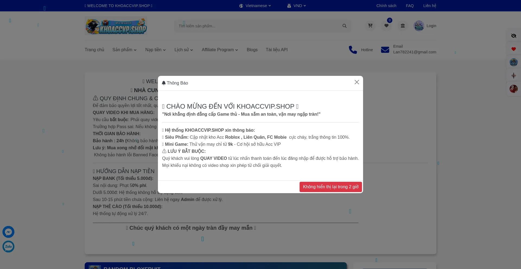The width and height of the screenshot is (521, 269).
Task: Open the Tài liệu API menu item
Action: click(x=277, y=50)
